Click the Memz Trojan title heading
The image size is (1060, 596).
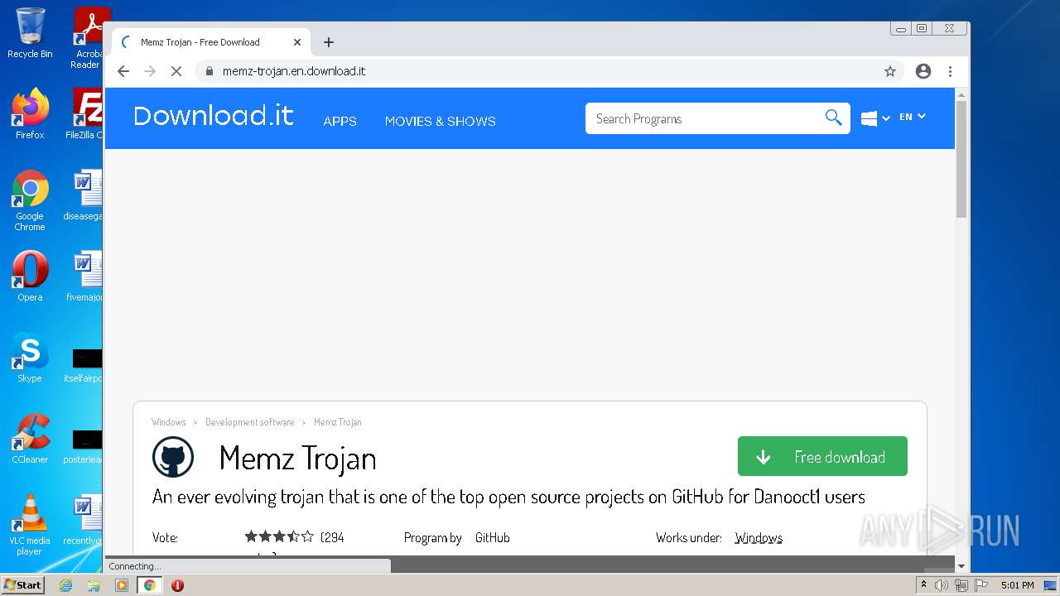pos(298,458)
